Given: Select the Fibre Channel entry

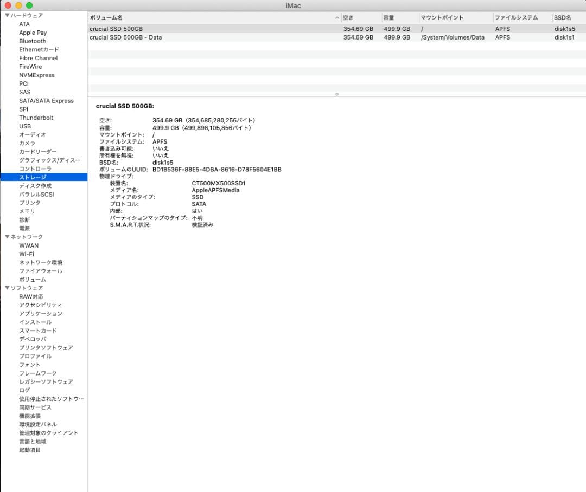Looking at the screenshot, I should [x=38, y=58].
